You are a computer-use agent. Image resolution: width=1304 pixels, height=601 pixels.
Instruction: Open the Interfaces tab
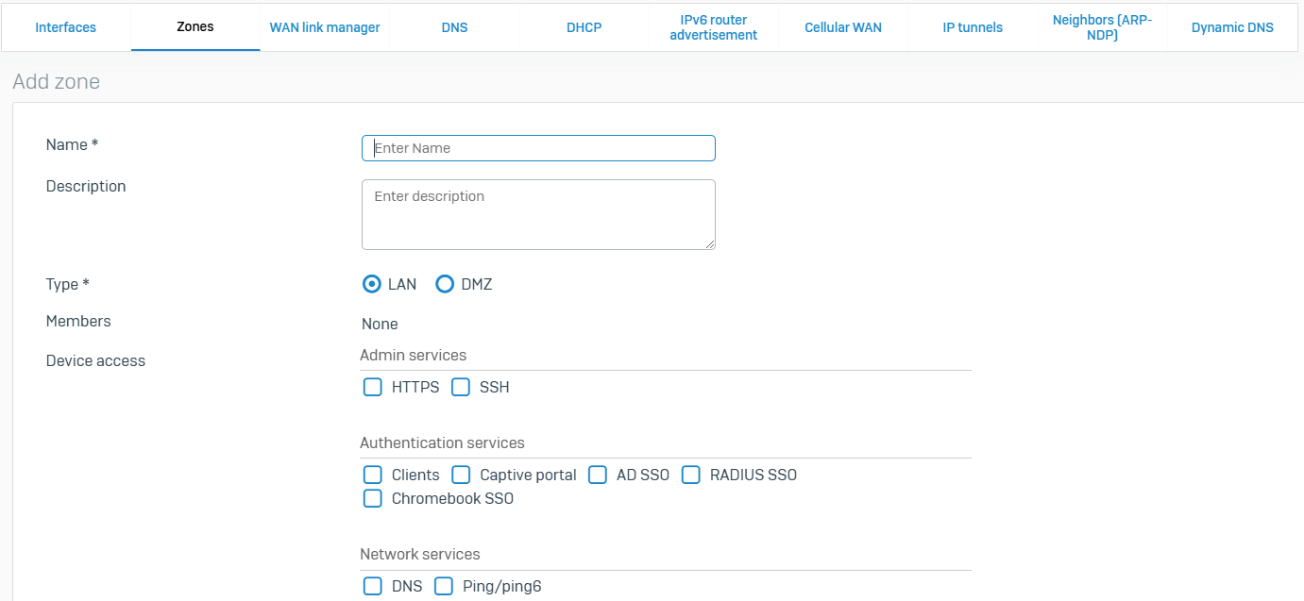pos(65,27)
